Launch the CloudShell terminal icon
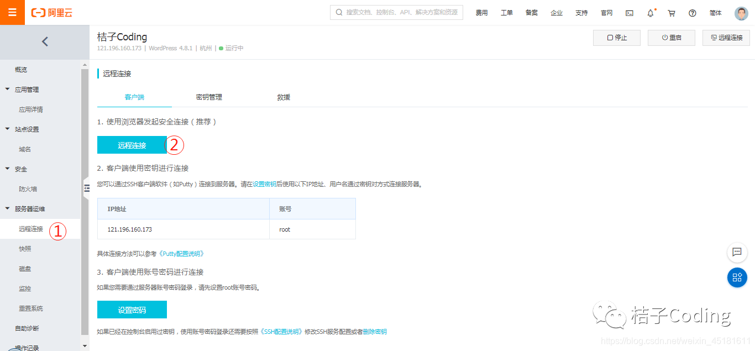755x351 pixels. (x=629, y=12)
